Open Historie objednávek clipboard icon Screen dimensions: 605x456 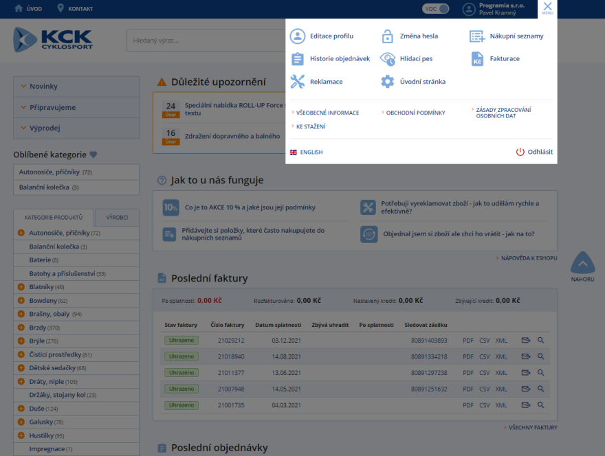pos(298,59)
